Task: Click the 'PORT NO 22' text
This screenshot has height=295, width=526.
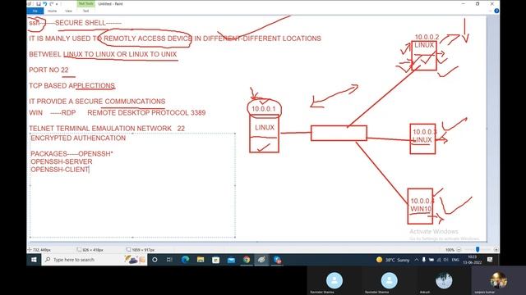Action: [x=48, y=70]
